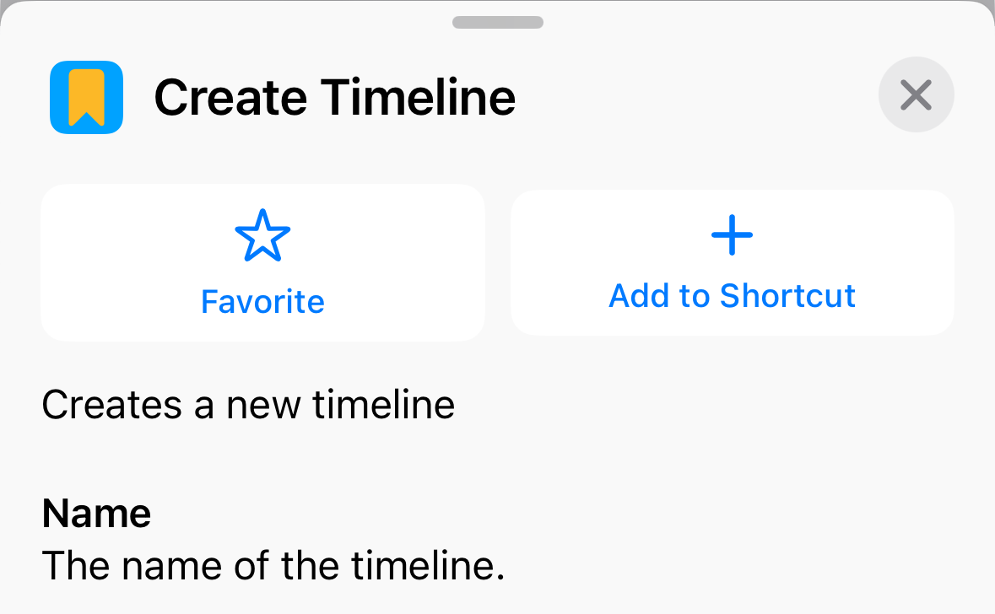
Task: Select the timeline description text
Action: point(248,405)
